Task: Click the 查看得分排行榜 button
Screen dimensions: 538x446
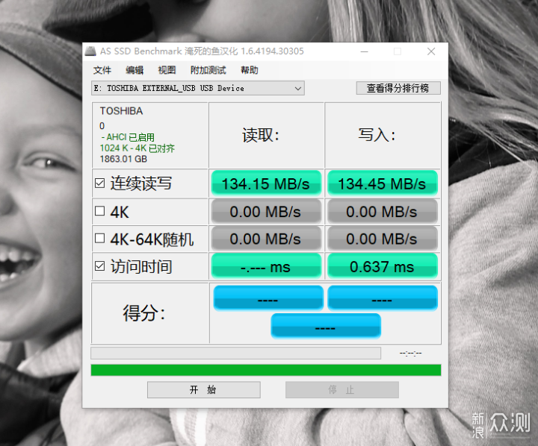Action: [398, 88]
